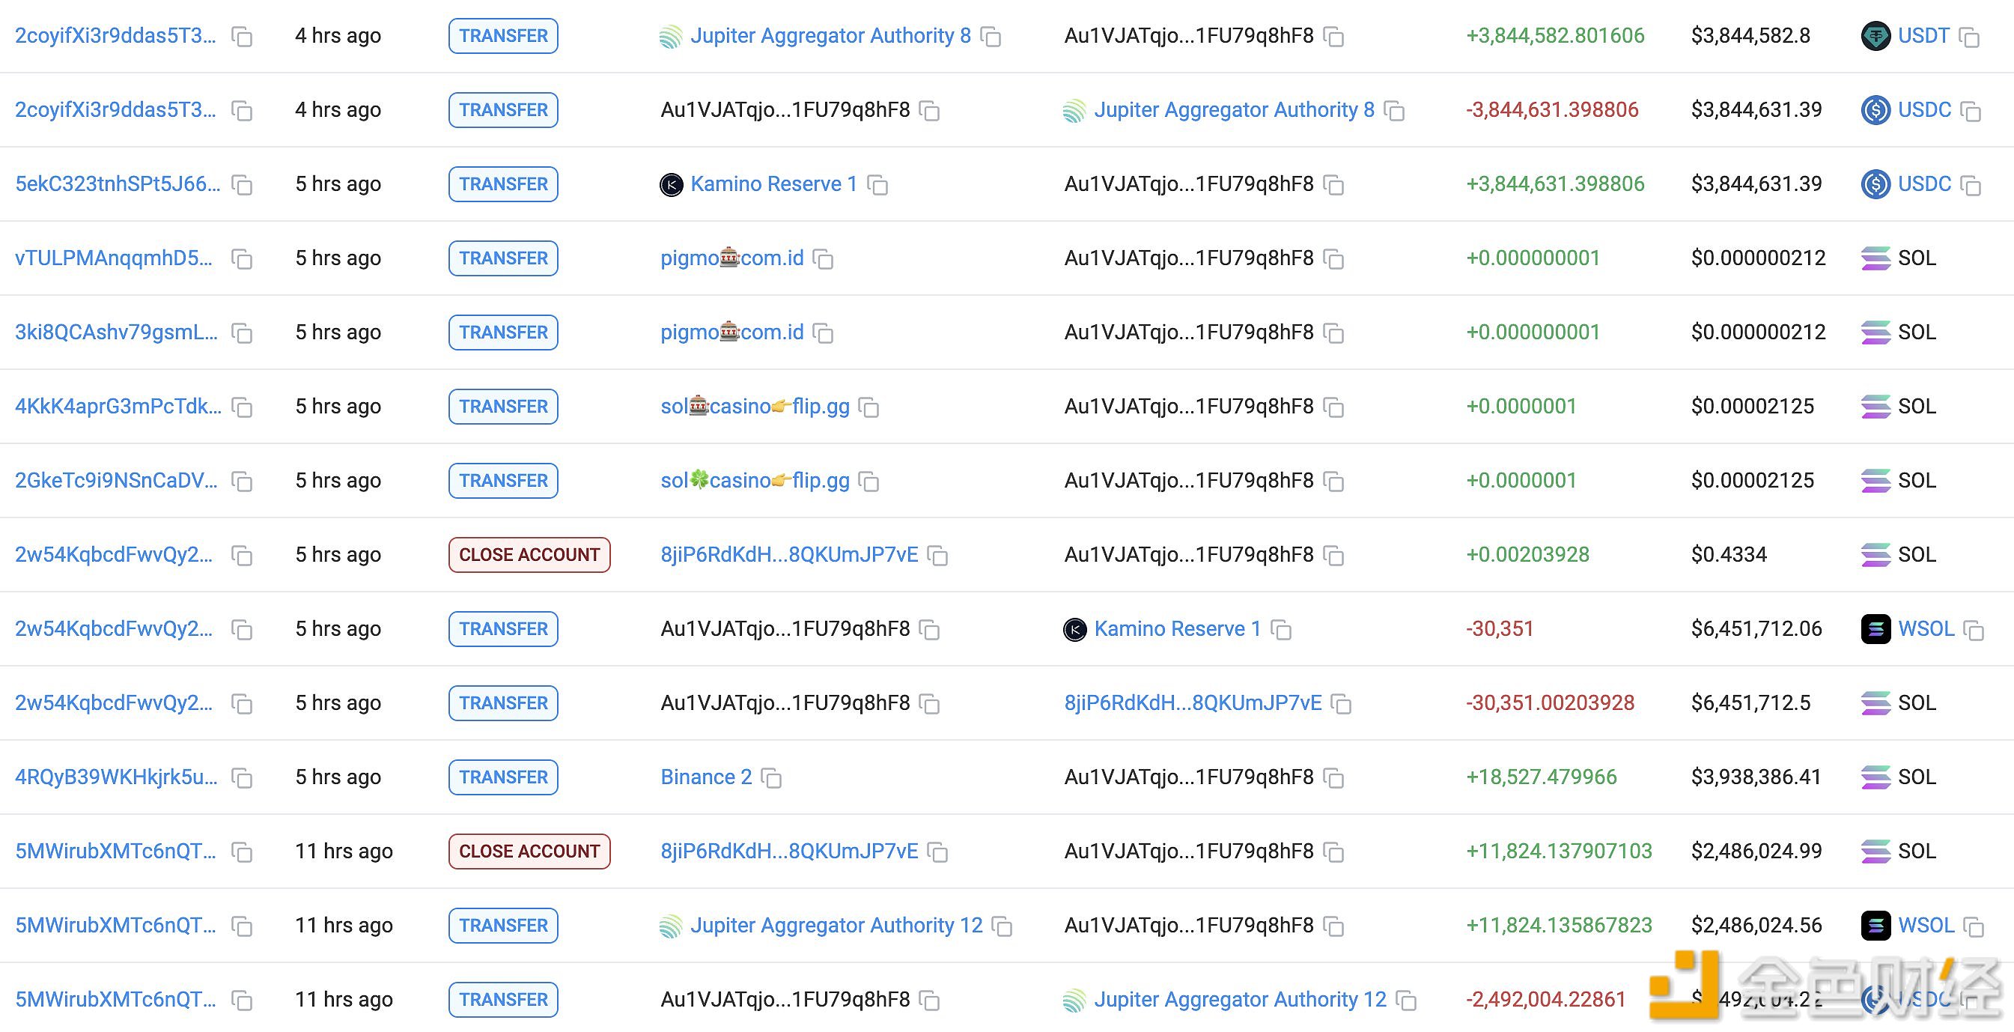
Task: Click TRANSFER badge in USDT row
Action: [x=502, y=35]
